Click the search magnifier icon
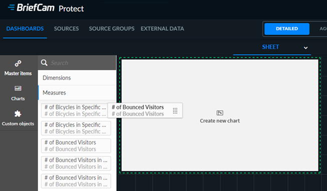 pos(44,63)
